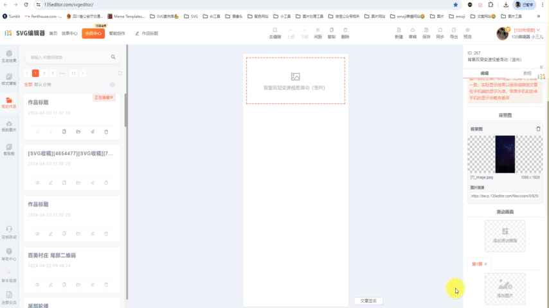Select the 第1屏 screen tab
Image resolution: width=549 pixels, height=308 pixels.
(477, 264)
